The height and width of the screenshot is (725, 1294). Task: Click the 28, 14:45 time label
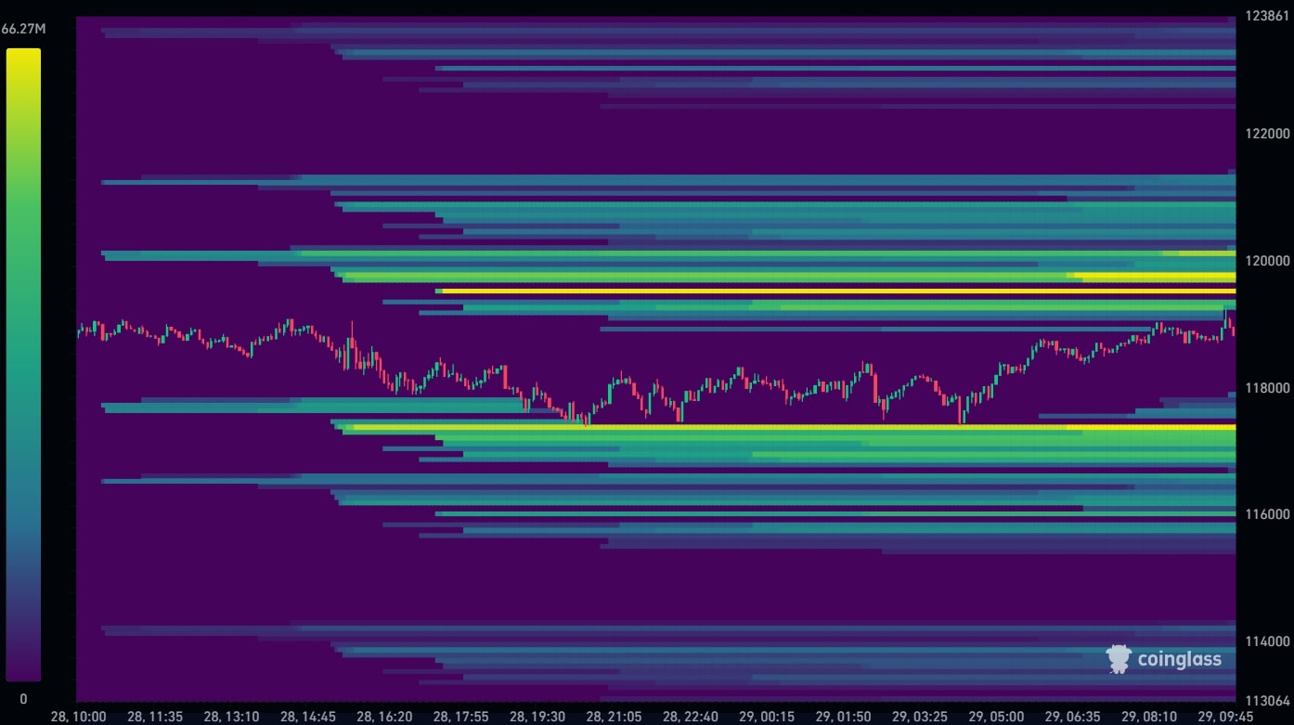[x=307, y=717]
